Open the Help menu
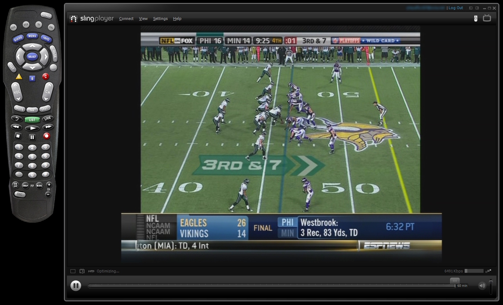Screen dimensions: 503x305 [x=177, y=19]
